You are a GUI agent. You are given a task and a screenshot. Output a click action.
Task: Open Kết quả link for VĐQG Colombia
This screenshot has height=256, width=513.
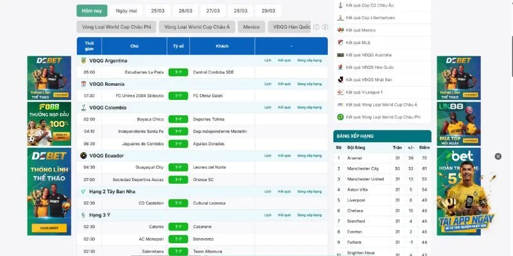coord(284,108)
